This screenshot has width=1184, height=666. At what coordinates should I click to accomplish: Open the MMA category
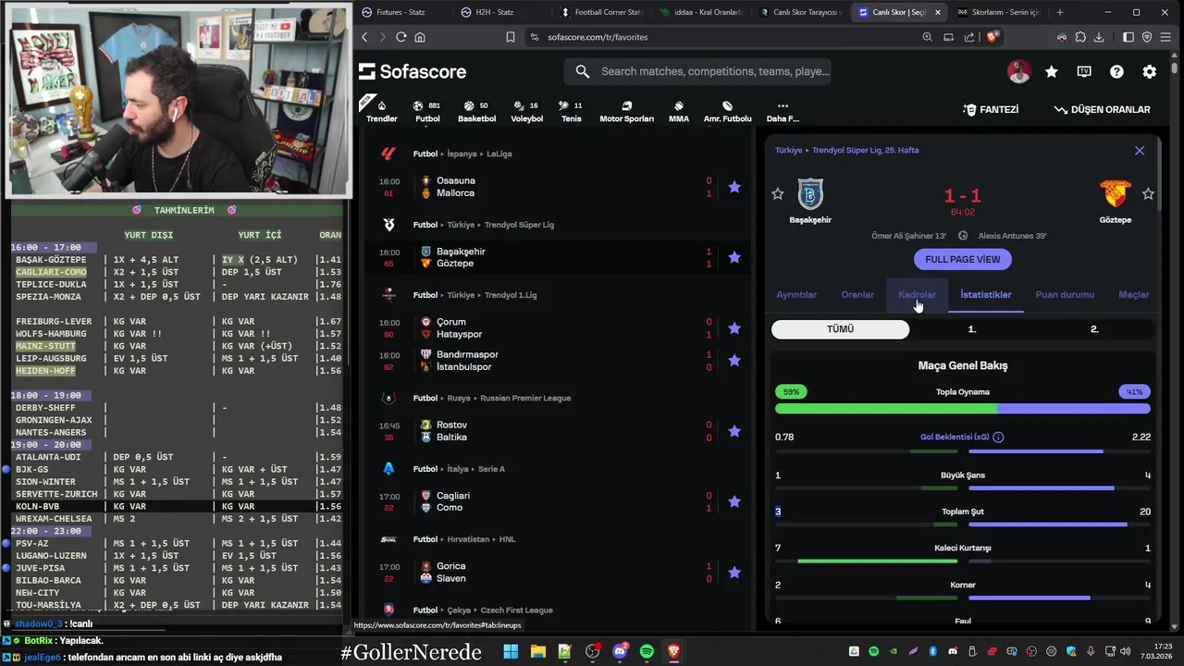point(679,111)
